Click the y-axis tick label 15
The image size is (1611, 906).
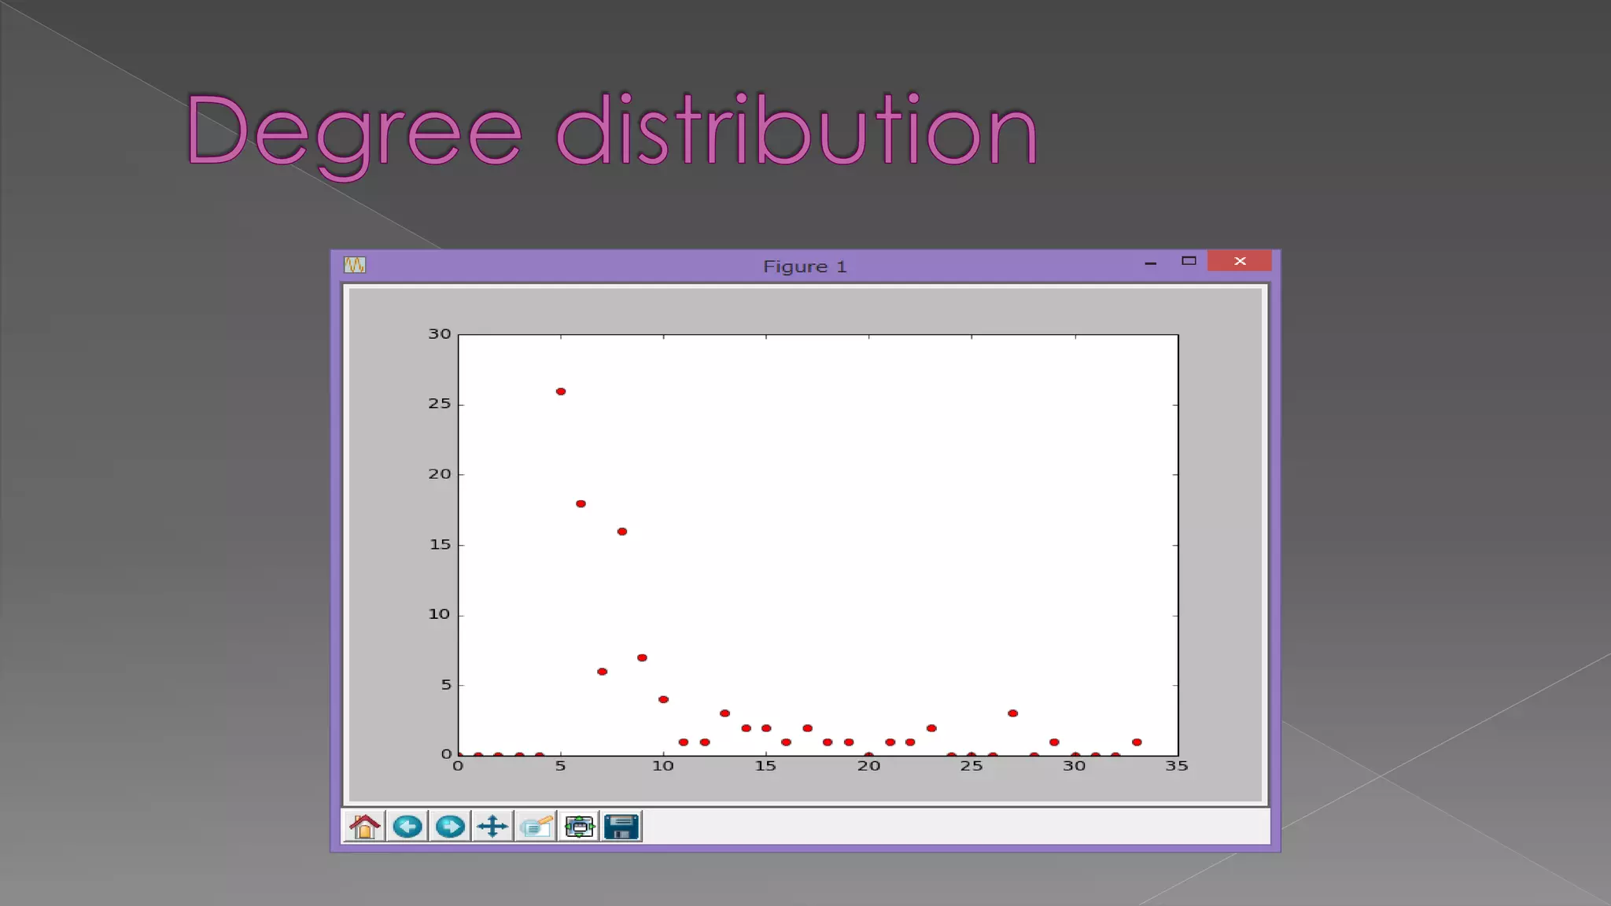click(x=440, y=544)
